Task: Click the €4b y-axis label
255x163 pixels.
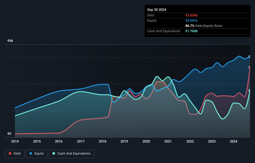Action: point(10,41)
